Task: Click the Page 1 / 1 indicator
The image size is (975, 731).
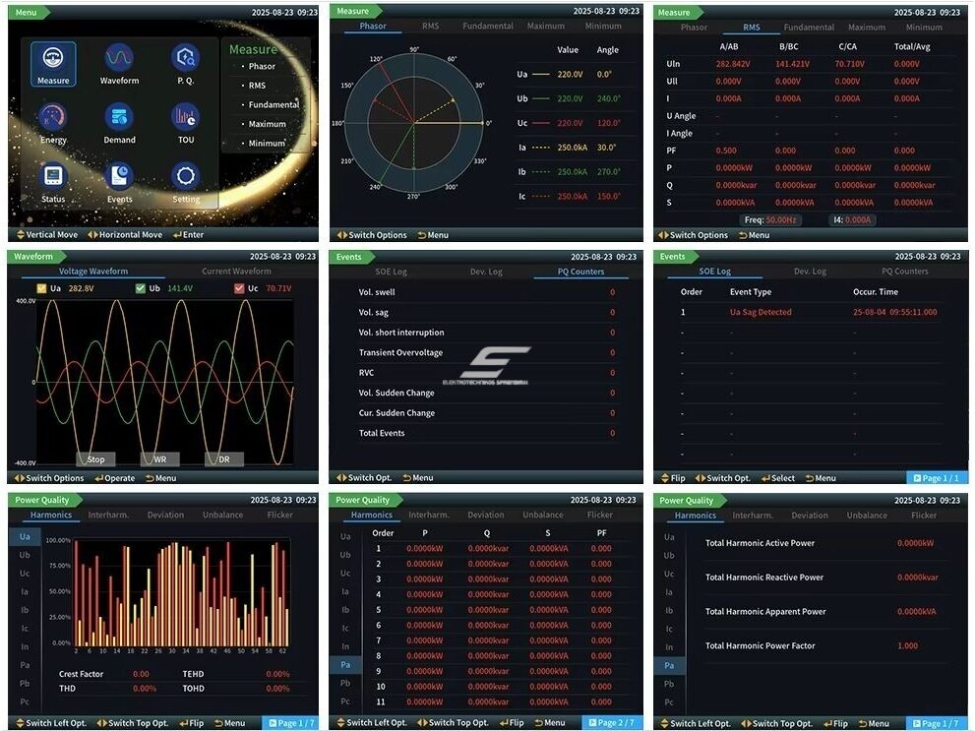Action: [x=937, y=478]
